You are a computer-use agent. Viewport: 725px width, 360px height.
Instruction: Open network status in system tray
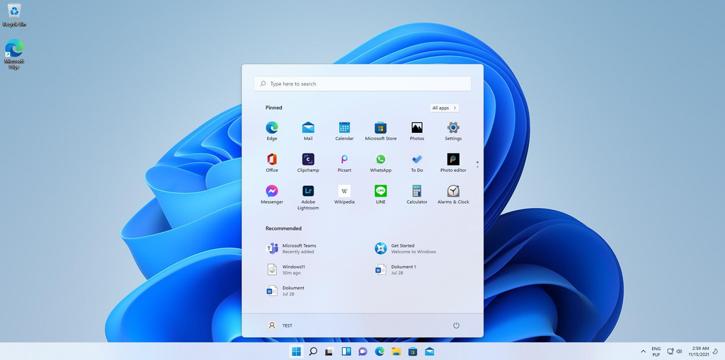(671, 352)
